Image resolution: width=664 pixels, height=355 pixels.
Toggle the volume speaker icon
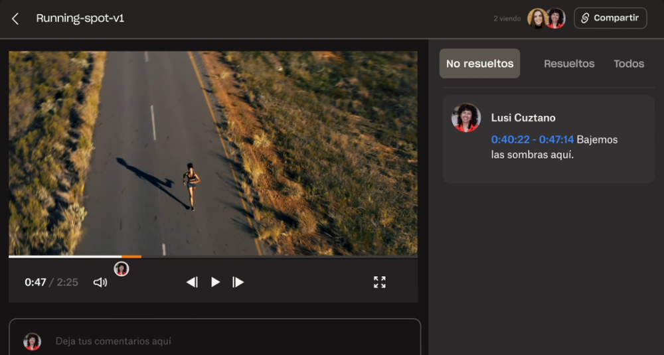[100, 282]
